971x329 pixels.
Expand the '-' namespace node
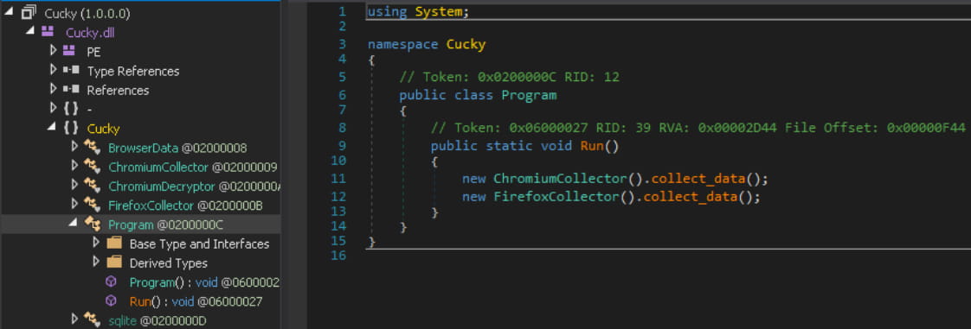54,108
